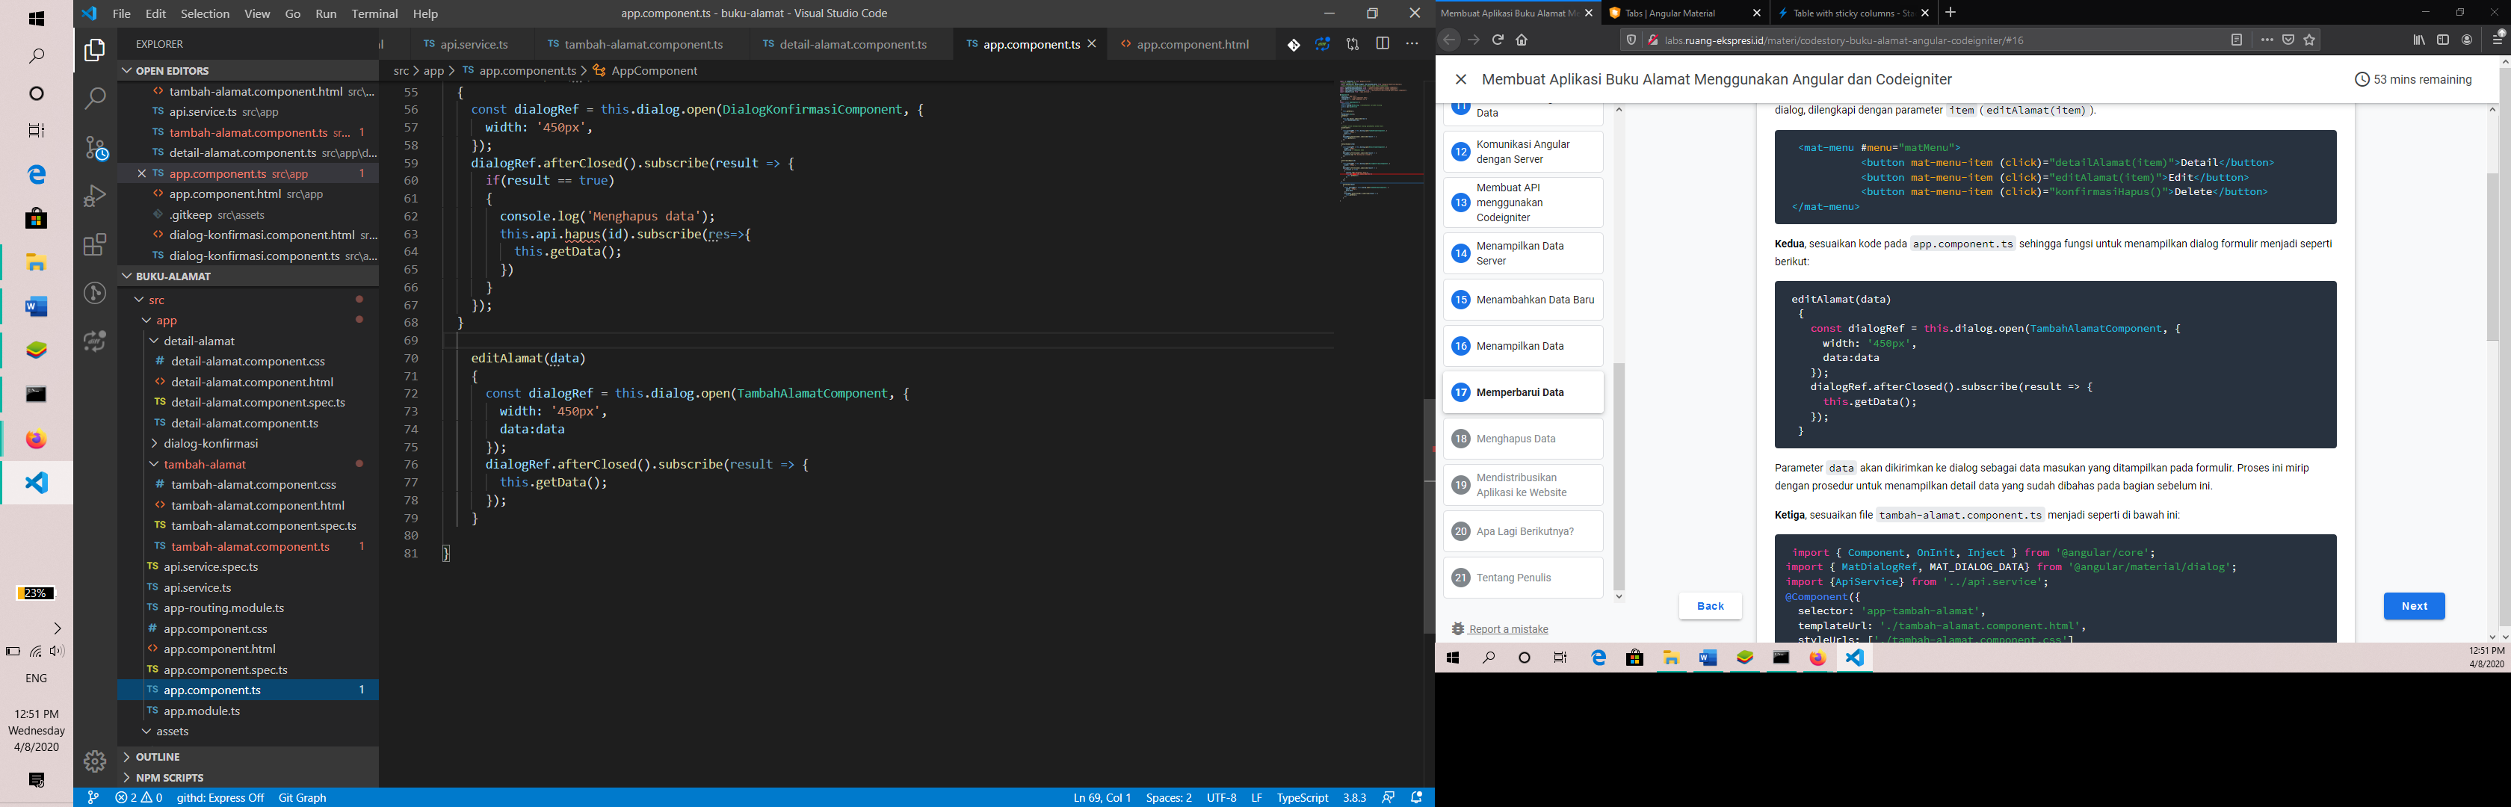Click Spaces: 2 indentation indicator
Viewport: 2511px width, 807px height.
pyautogui.click(x=1169, y=797)
